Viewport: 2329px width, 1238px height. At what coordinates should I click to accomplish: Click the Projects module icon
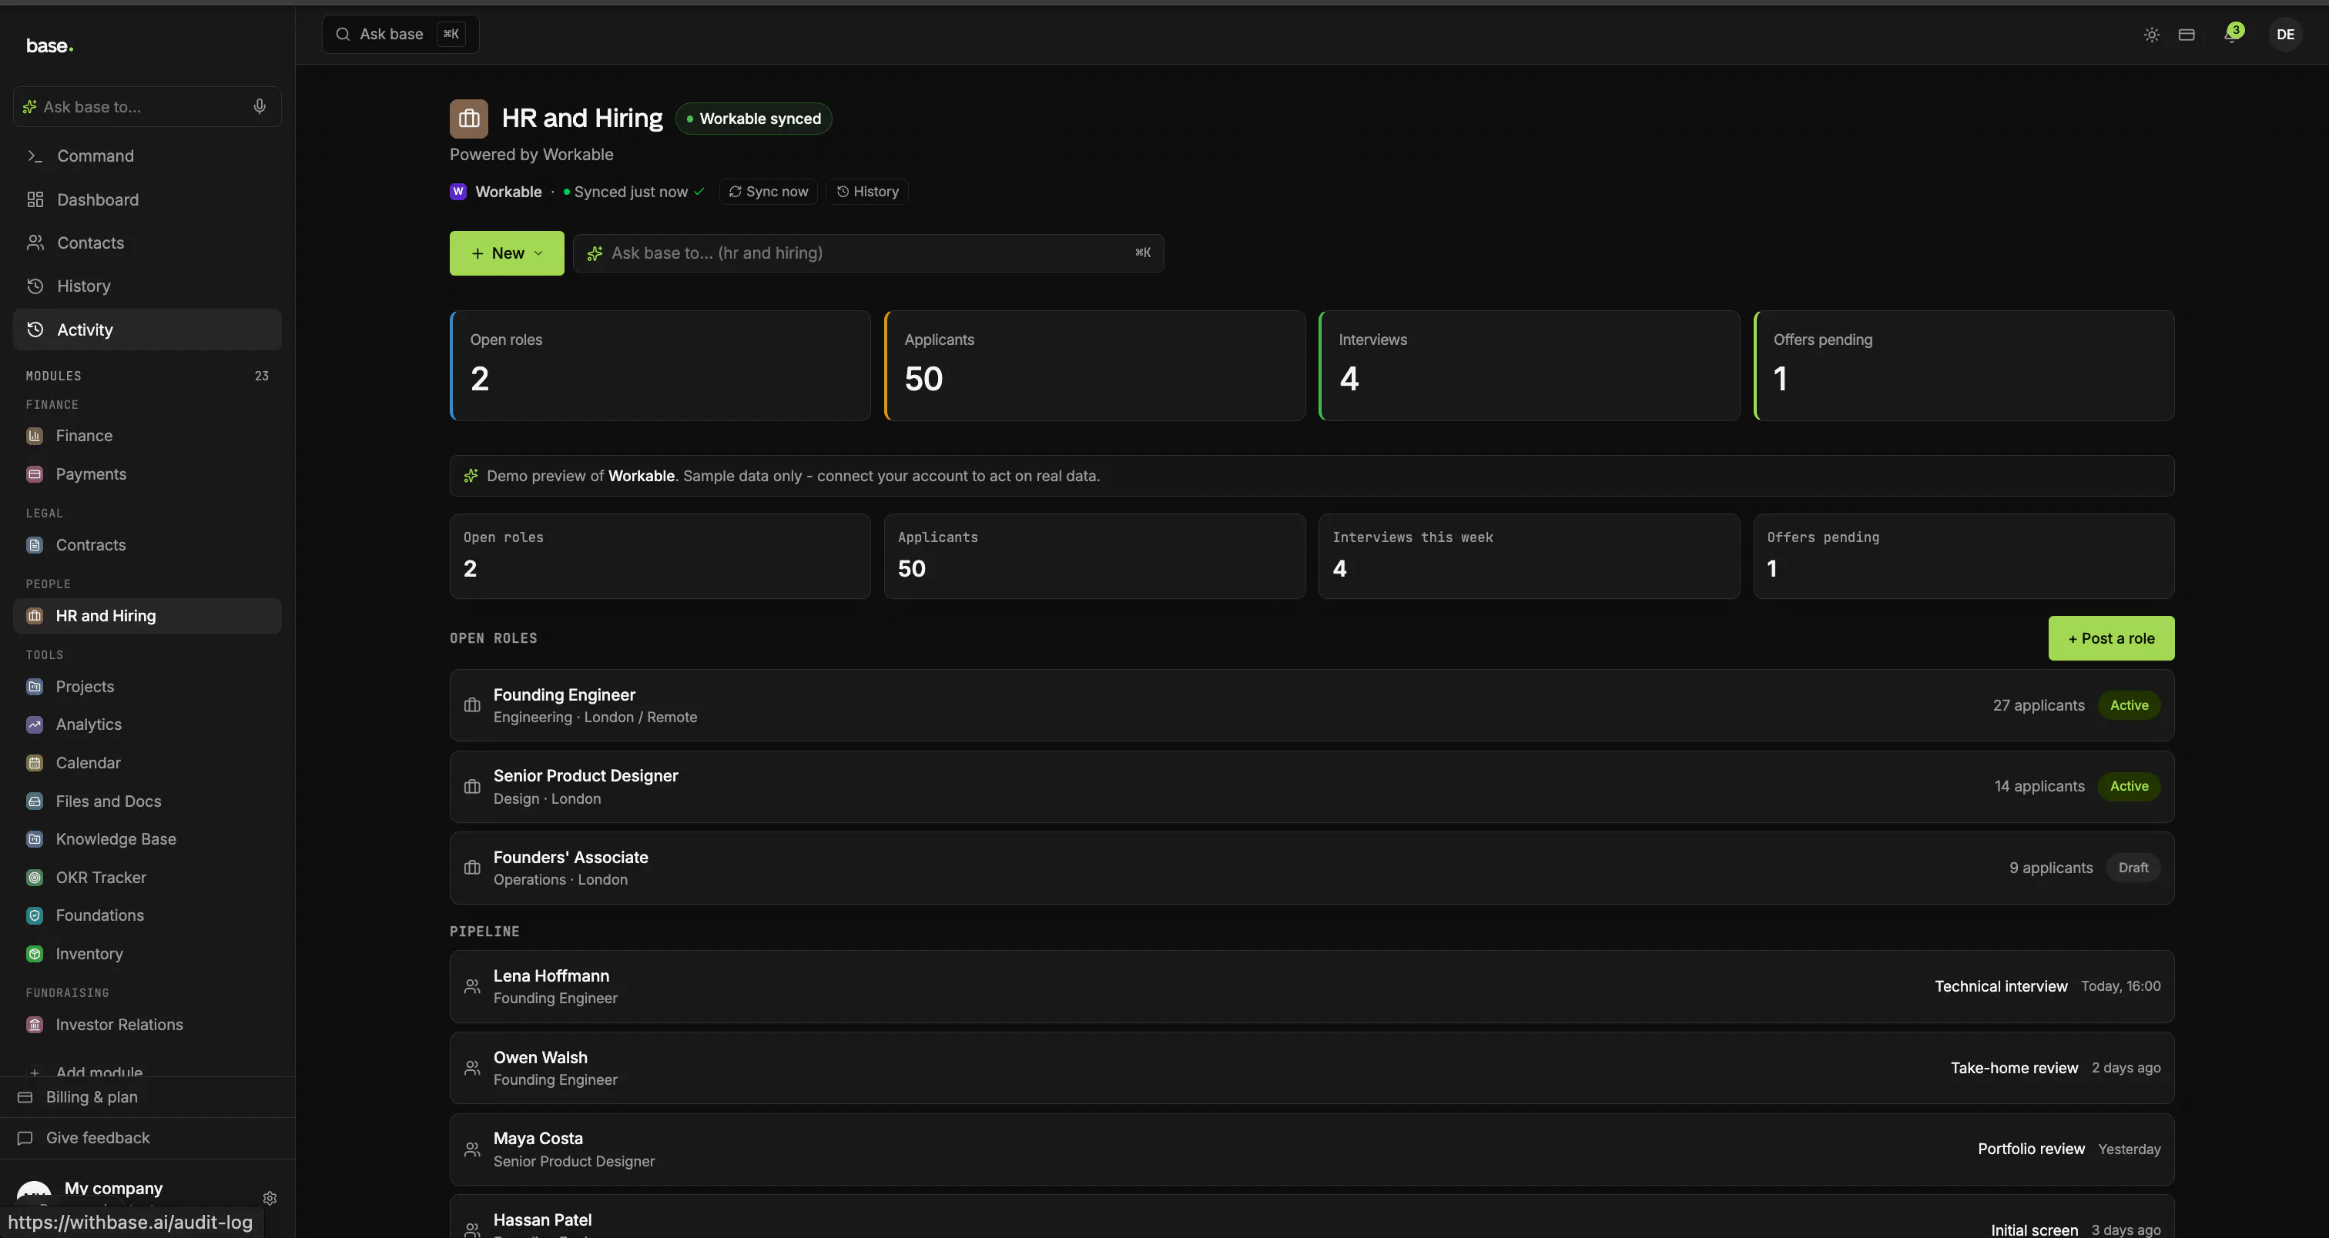coord(35,687)
